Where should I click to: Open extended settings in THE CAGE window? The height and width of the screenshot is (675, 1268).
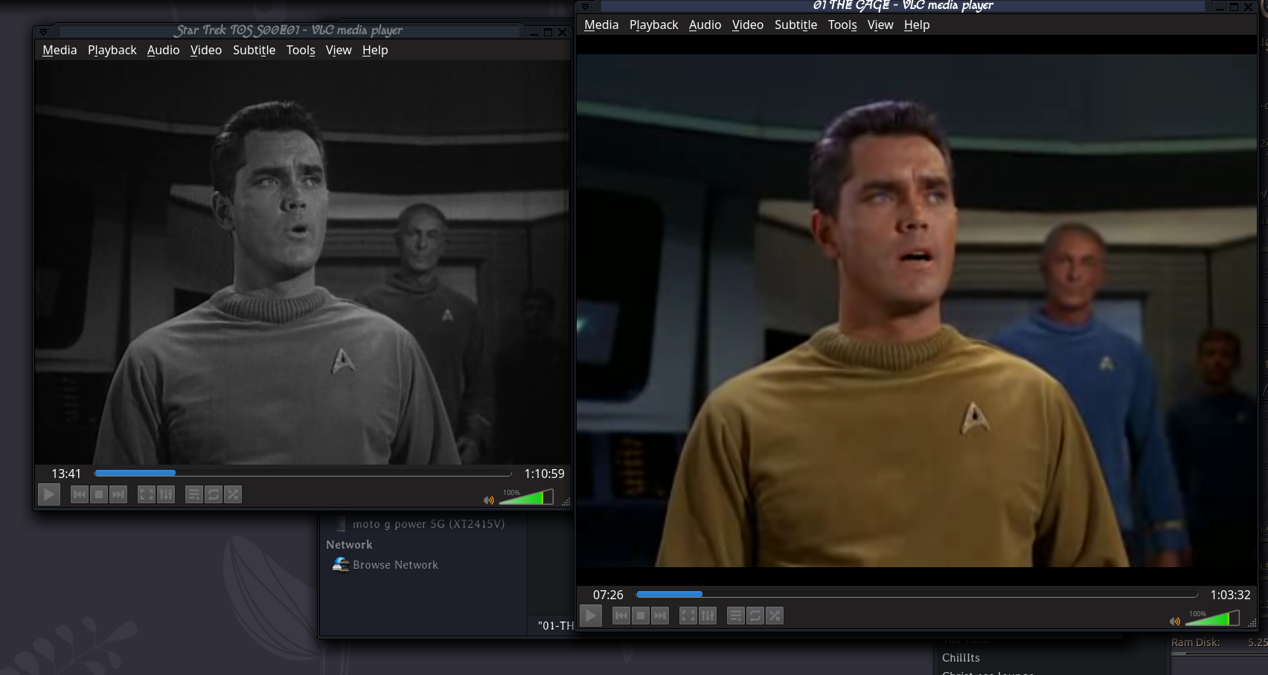[708, 616]
